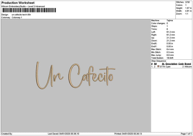Click the St. column header
The height and width of the screenshot is (136, 193).
(163, 64)
